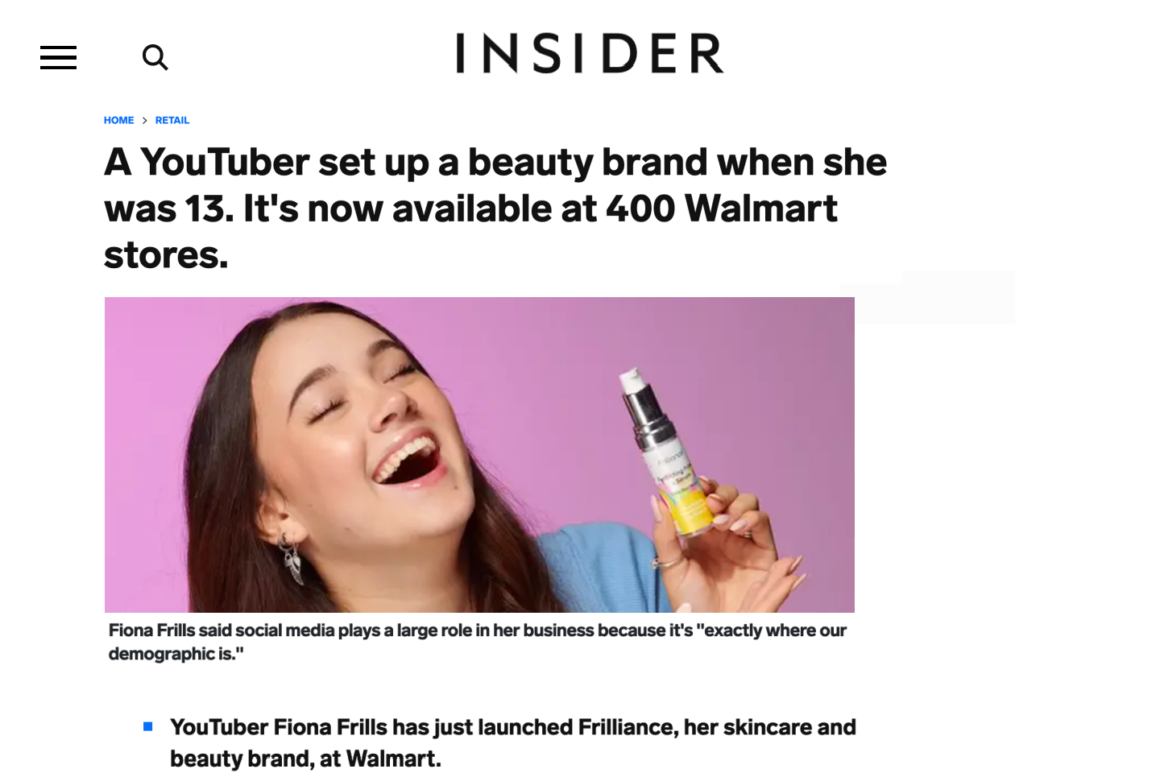Go to homepage via INSIDER logo
Viewport: 1160px width, 773px height.
tap(590, 53)
